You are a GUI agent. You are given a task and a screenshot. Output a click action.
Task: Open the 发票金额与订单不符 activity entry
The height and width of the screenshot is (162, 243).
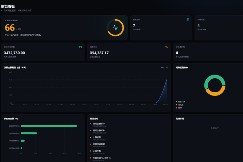[x=102, y=158]
